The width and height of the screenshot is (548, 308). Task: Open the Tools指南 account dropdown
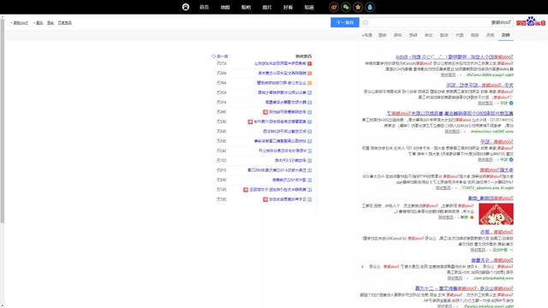20,23
